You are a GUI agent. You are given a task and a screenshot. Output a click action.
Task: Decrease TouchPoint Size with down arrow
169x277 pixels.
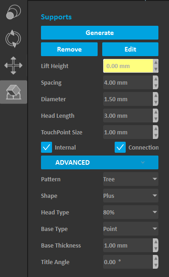click(x=156, y=135)
